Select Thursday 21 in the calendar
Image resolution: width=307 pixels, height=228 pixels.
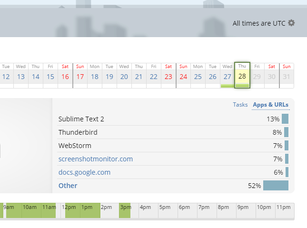click(139, 76)
